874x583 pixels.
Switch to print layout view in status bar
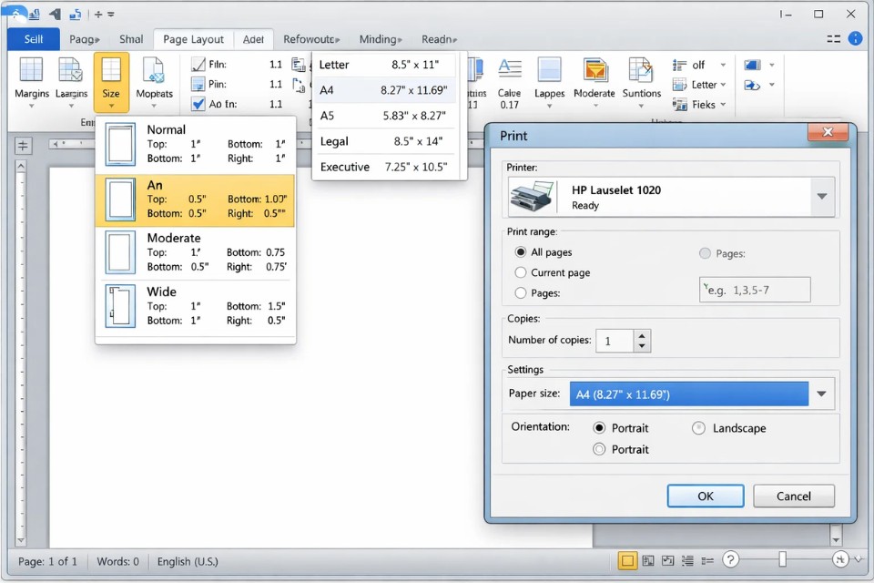(627, 560)
